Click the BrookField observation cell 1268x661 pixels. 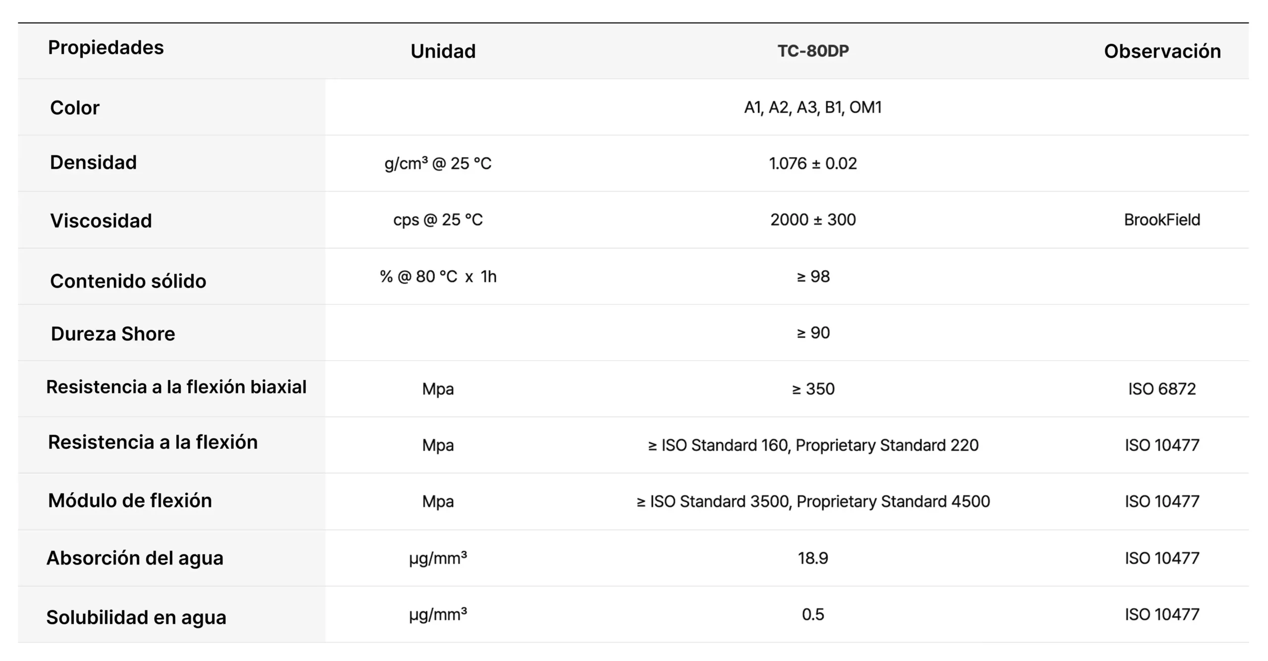pyautogui.click(x=1162, y=220)
